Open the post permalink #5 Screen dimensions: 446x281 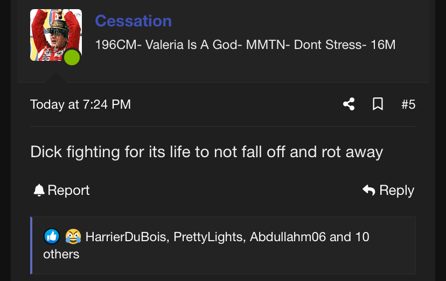click(408, 104)
